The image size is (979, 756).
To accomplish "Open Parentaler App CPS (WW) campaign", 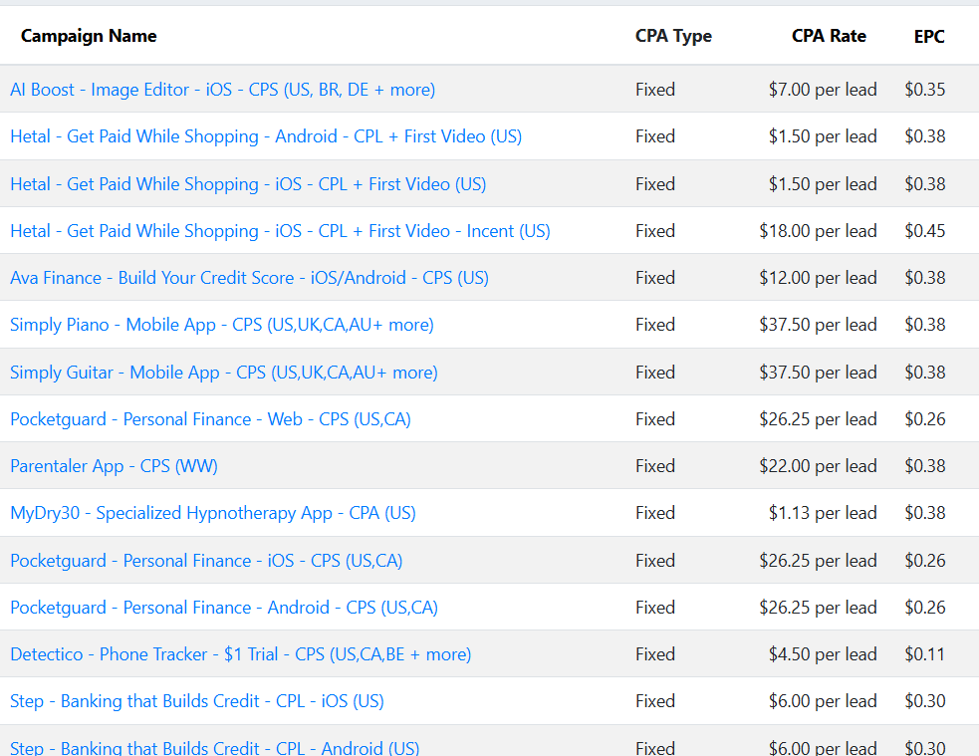I will (114, 466).
